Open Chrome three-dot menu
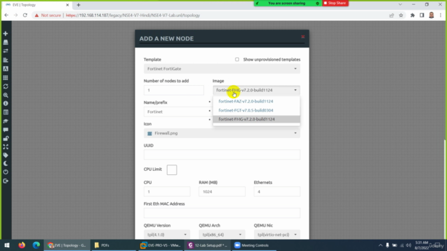Viewport: 447px width, 251px height. (x=441, y=15)
